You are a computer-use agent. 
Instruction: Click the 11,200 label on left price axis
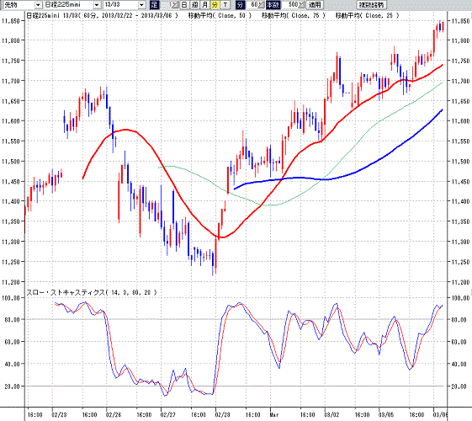click(11, 282)
